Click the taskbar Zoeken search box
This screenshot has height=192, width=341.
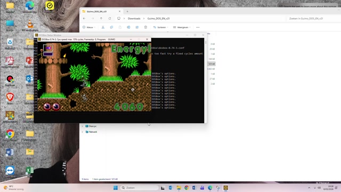[140, 188]
